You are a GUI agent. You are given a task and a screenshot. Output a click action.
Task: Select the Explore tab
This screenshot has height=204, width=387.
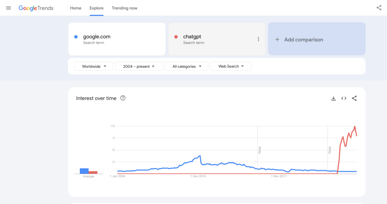coord(96,8)
